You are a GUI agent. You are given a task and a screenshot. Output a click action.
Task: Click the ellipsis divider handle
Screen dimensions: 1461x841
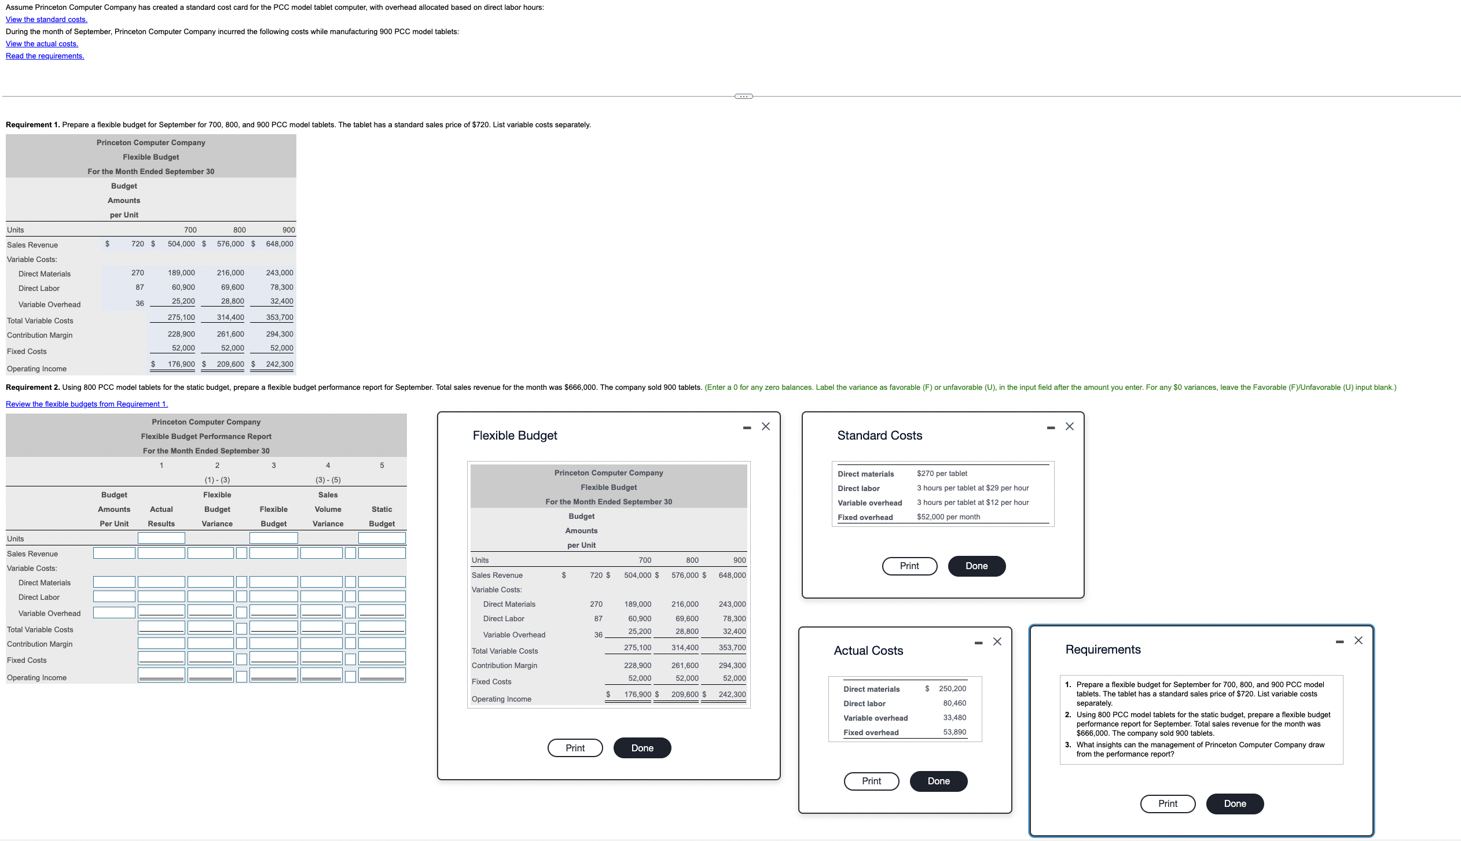(743, 96)
